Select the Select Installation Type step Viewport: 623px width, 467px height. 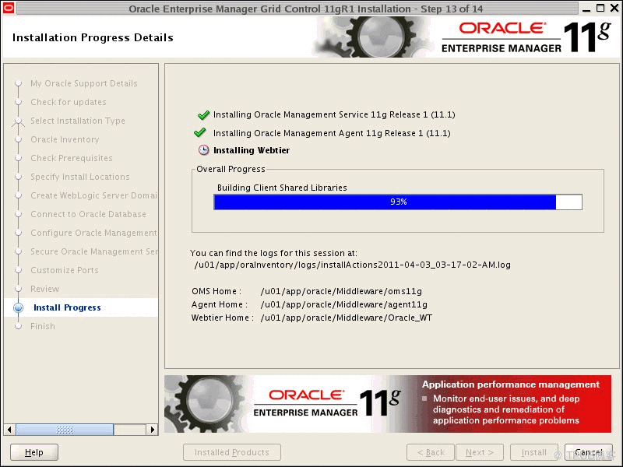pos(78,121)
